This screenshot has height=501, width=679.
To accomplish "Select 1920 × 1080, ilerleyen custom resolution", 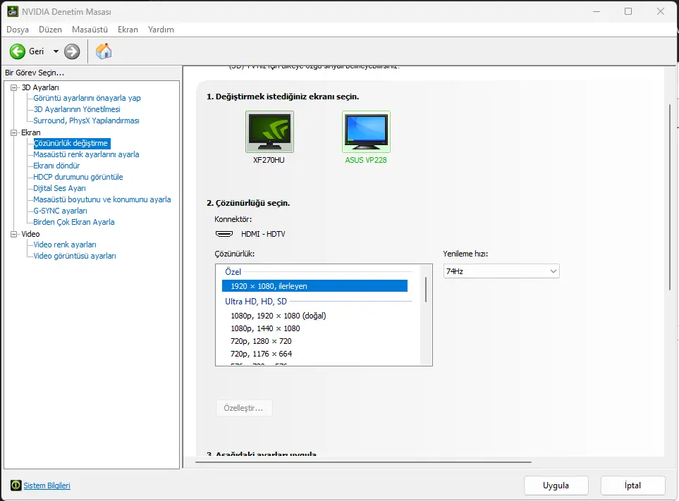I will pyautogui.click(x=314, y=286).
